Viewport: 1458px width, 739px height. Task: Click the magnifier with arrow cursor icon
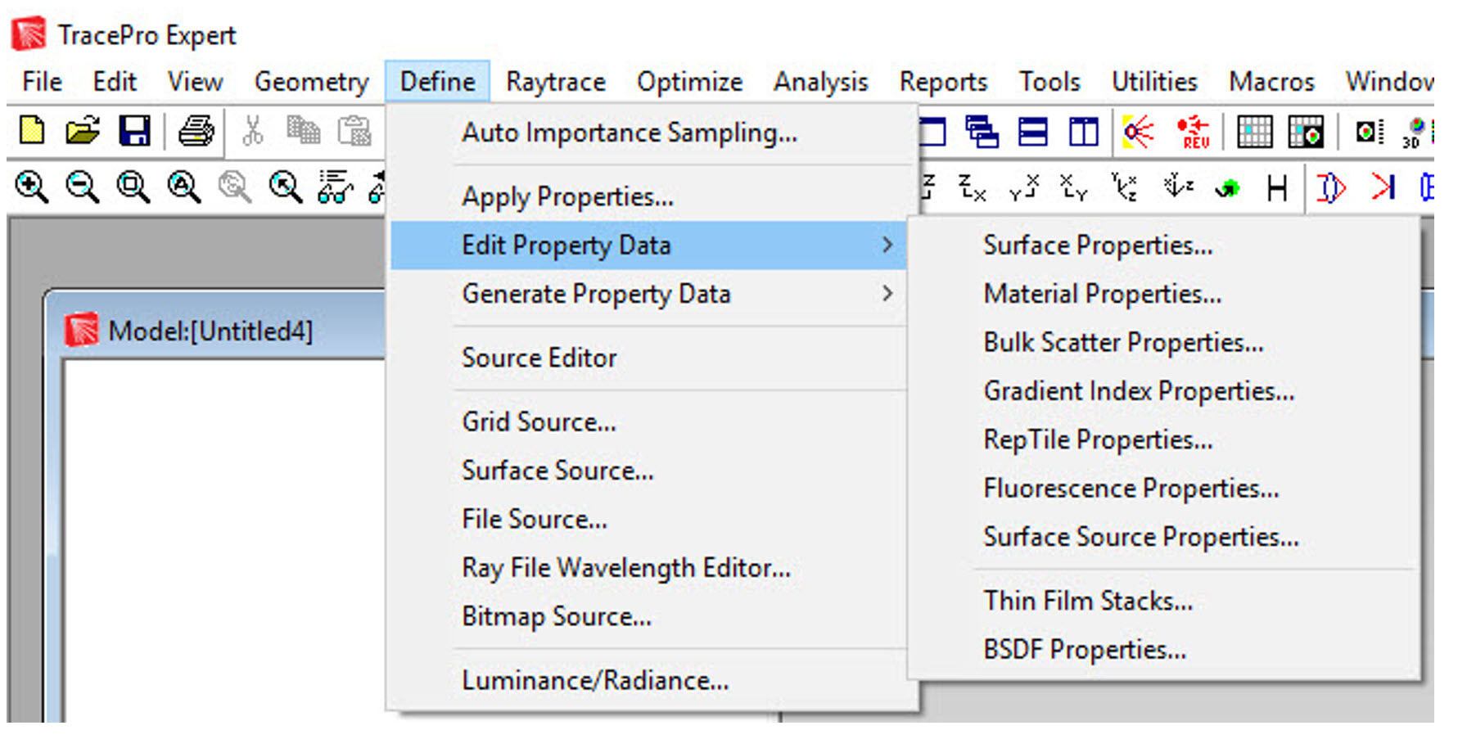(x=285, y=187)
